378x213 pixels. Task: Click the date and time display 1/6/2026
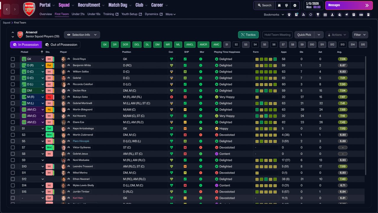[313, 5]
